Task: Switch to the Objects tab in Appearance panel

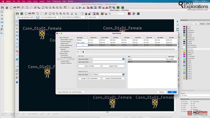Action: pyautogui.click(x=202, y=24)
